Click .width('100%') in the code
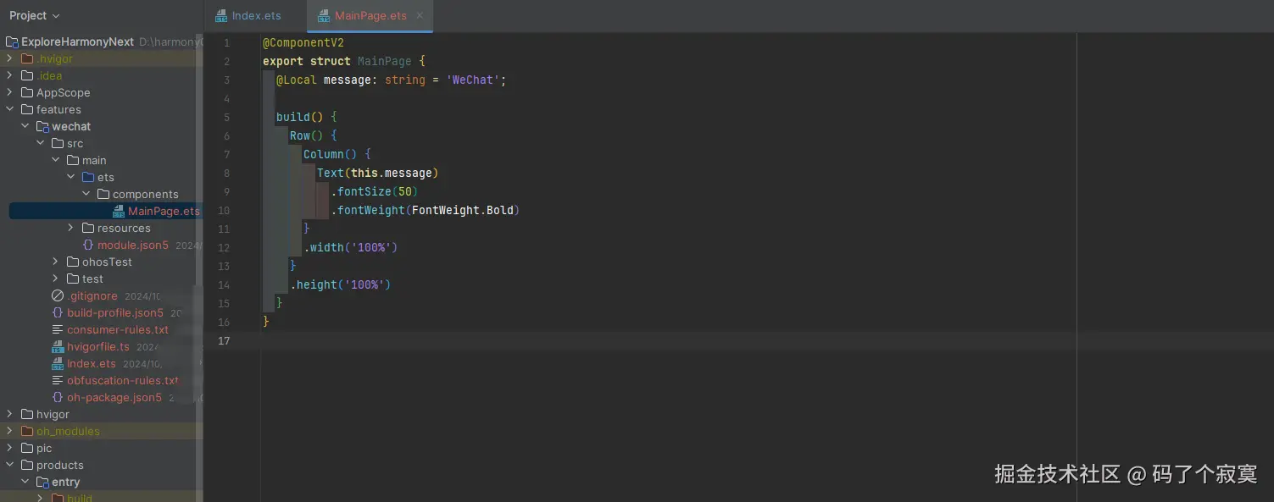 tap(351, 247)
